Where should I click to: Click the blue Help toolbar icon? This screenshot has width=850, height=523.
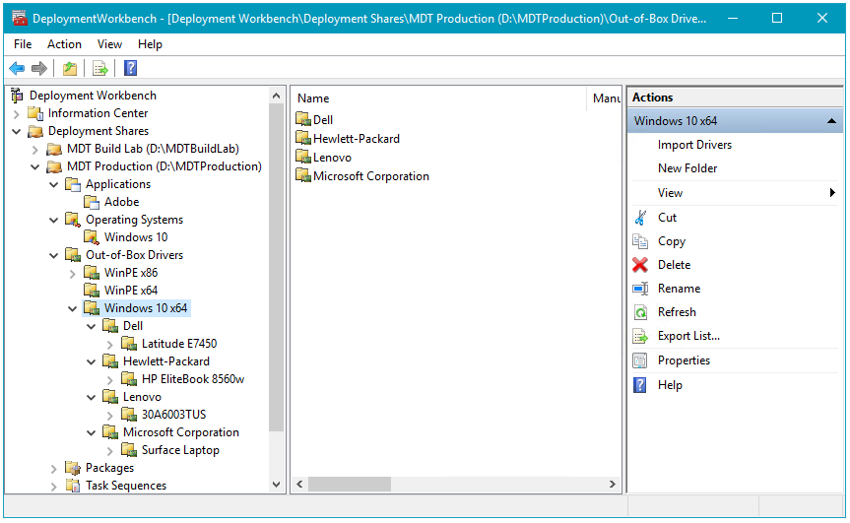pos(130,68)
